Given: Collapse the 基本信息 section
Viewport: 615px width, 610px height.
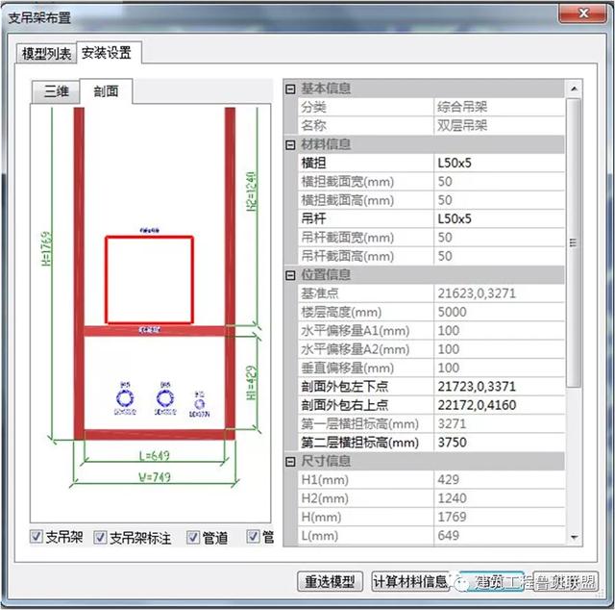Looking at the screenshot, I should pos(289,89).
